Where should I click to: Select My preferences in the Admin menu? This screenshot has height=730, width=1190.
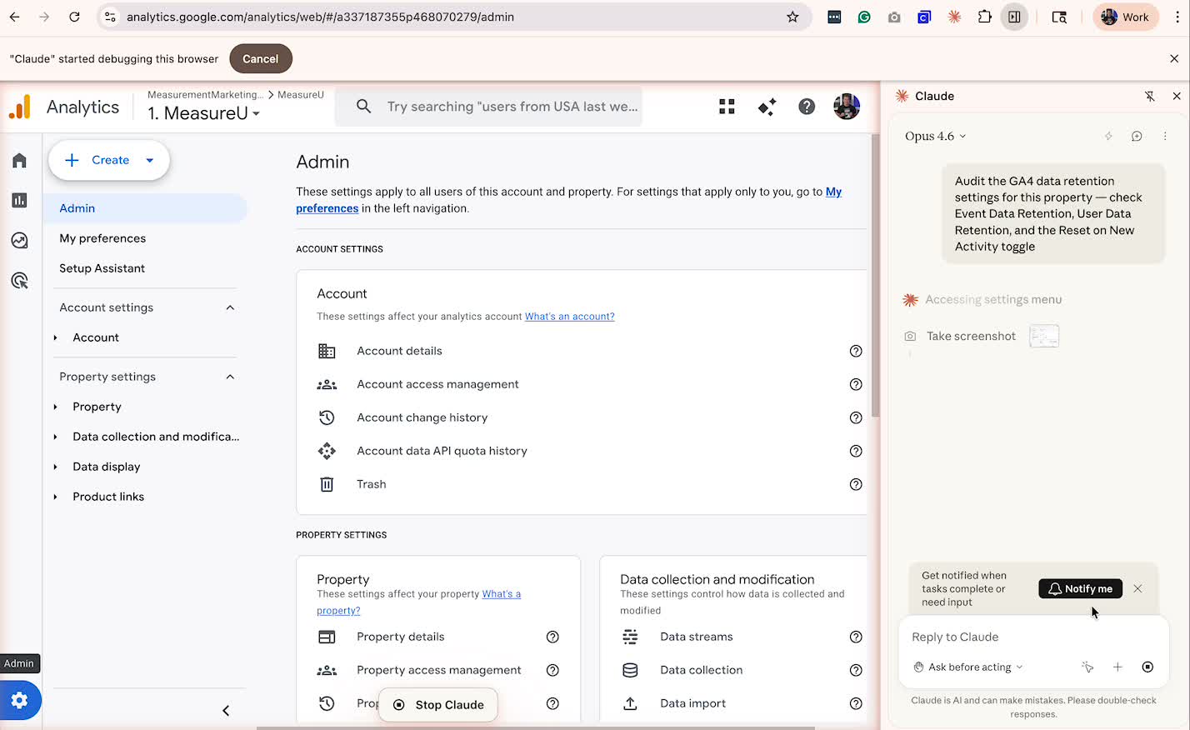(x=102, y=238)
